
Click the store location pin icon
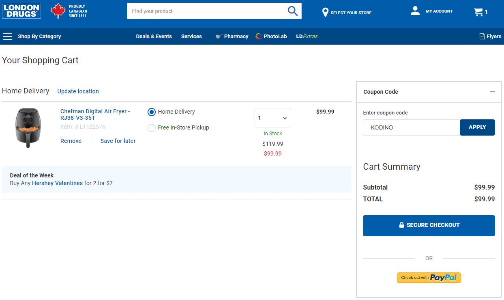[325, 12]
